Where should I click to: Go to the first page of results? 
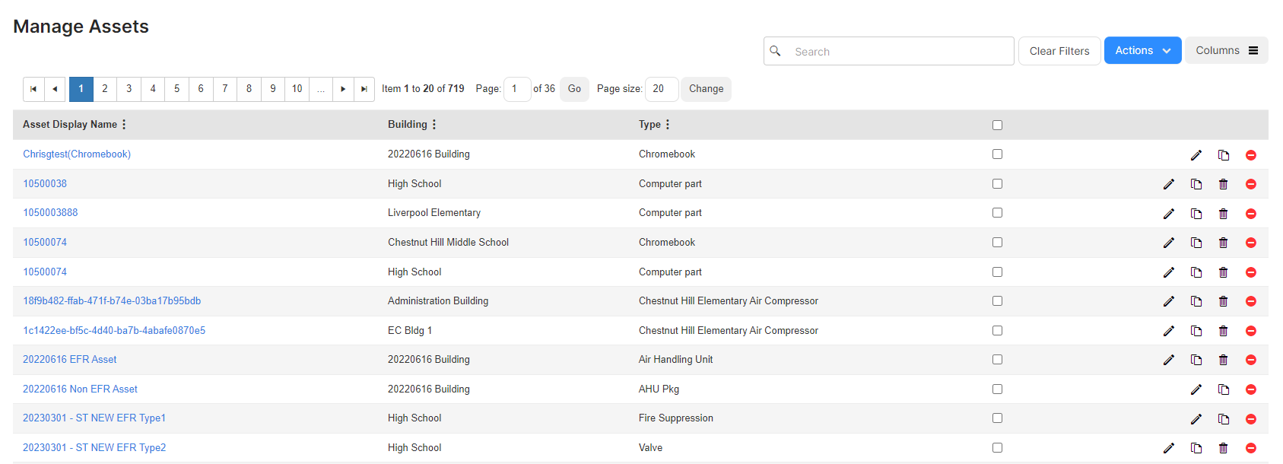33,89
